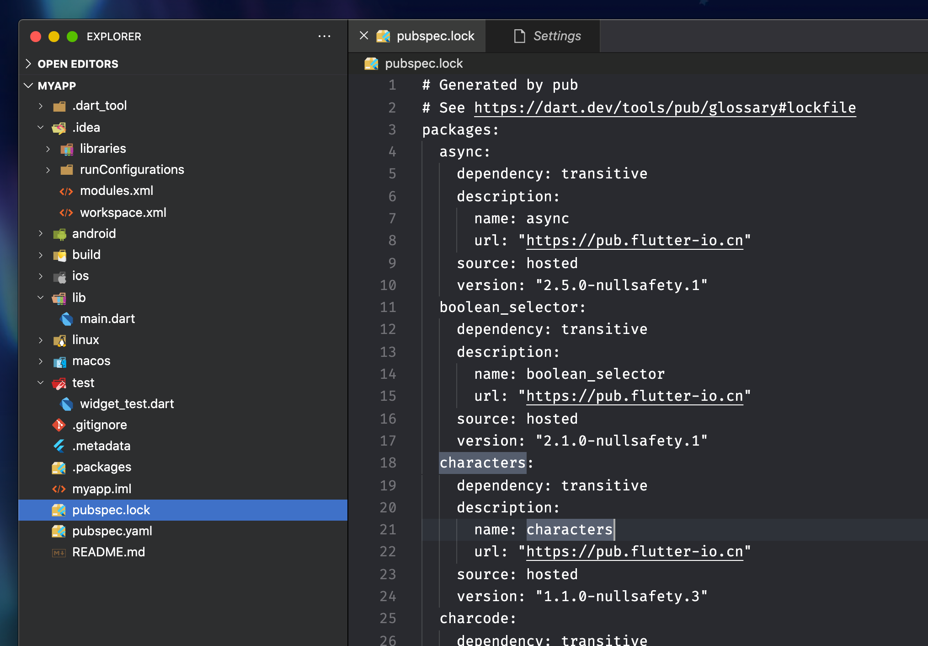Screen dimensions: 928x646
Task: Click the Flutter icon beside .metadata
Action: (59, 446)
